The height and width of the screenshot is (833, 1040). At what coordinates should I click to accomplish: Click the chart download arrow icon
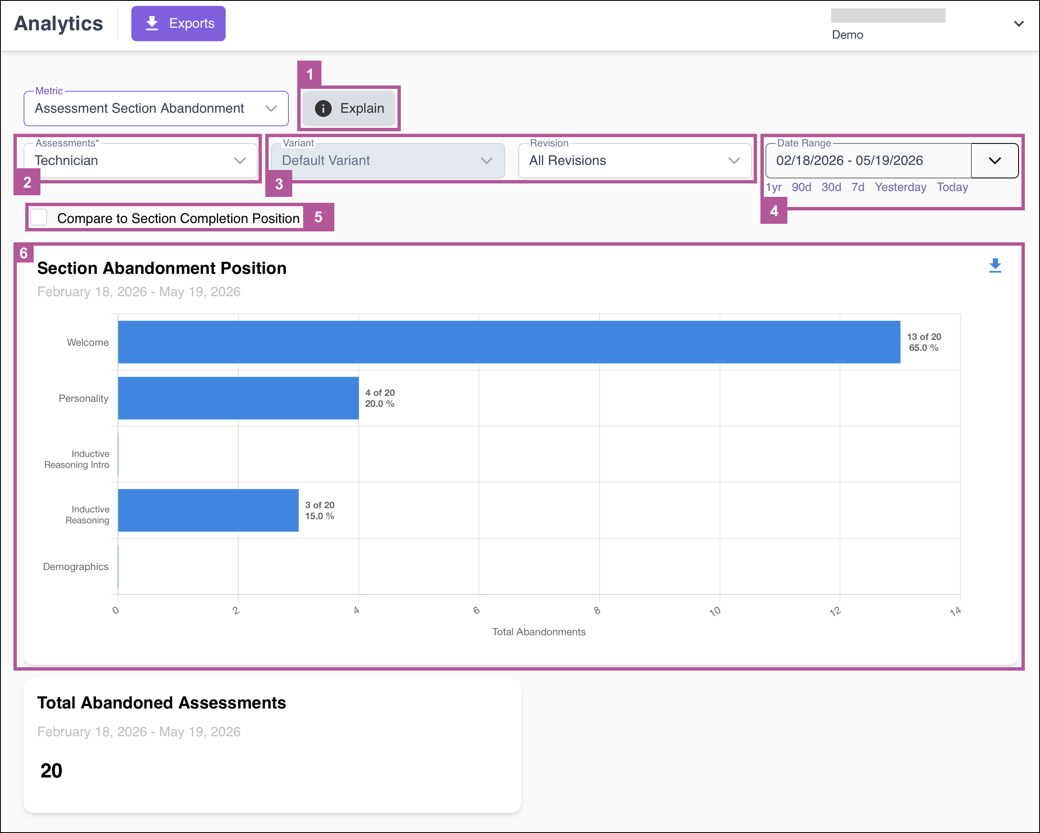(995, 265)
